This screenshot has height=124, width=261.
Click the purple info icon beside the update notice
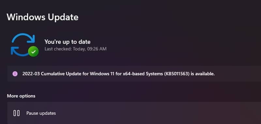[15, 74]
